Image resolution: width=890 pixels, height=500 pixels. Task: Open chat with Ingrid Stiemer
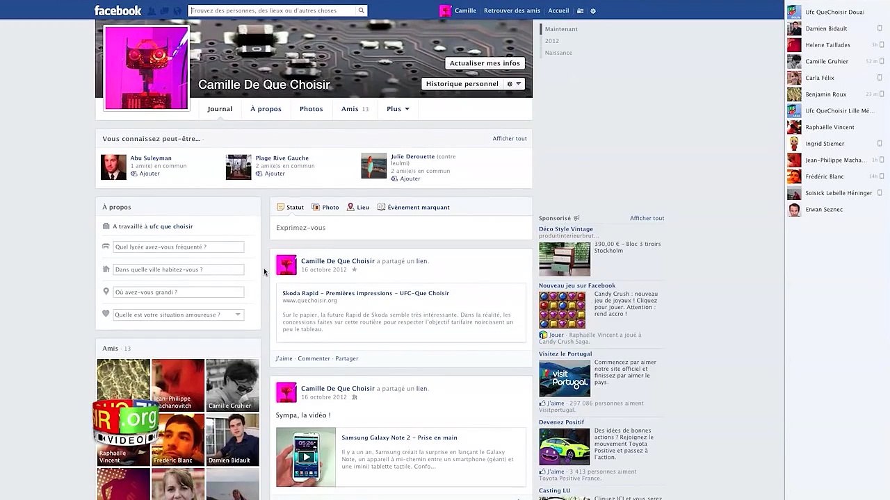point(837,144)
